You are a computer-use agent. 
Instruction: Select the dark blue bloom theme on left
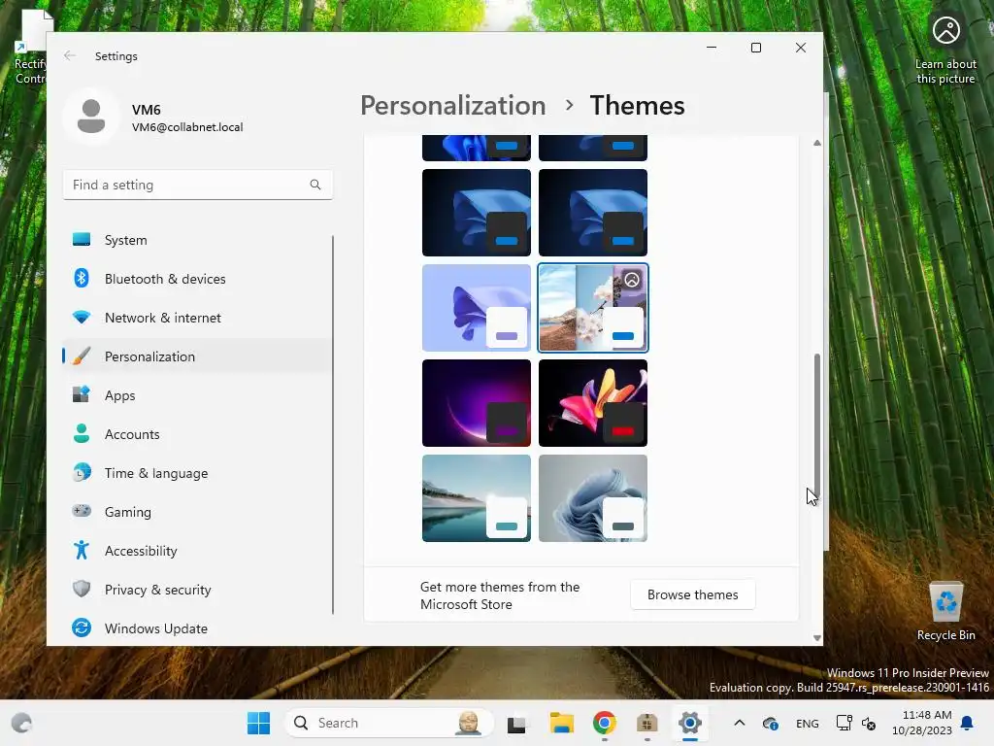click(476, 213)
